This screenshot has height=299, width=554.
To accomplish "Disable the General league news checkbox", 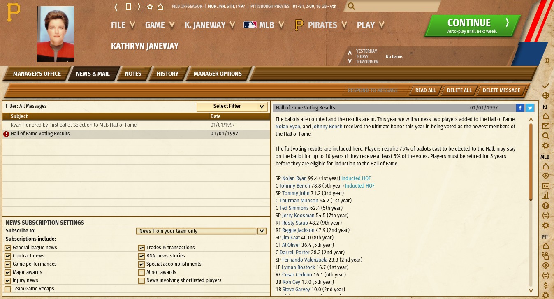I will (x=8, y=248).
